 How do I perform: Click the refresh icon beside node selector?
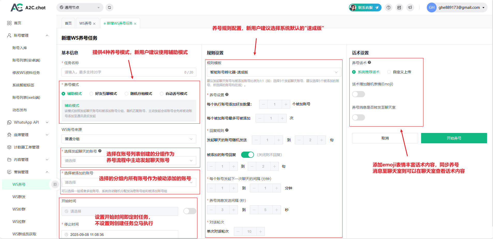click(109, 8)
